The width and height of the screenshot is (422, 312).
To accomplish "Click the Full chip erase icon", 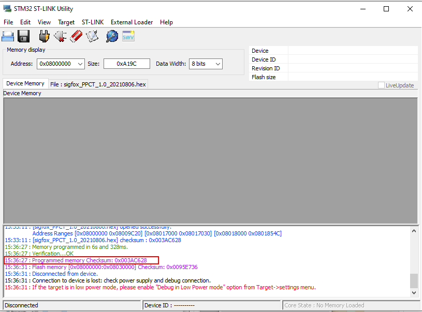I will [76, 36].
